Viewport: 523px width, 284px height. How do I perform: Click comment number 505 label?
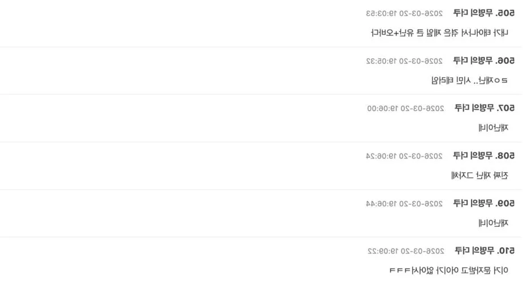[505, 14]
